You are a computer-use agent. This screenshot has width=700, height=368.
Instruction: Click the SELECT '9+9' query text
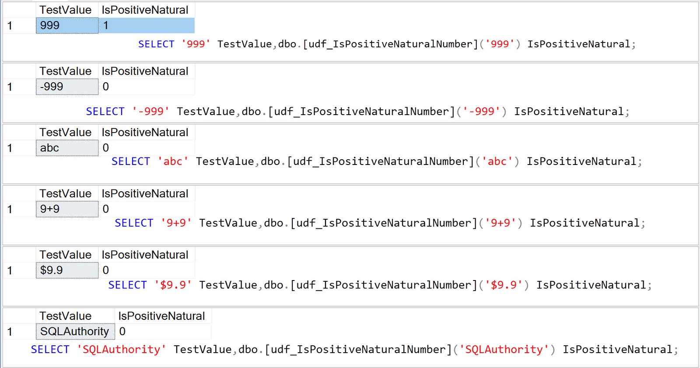point(380,223)
